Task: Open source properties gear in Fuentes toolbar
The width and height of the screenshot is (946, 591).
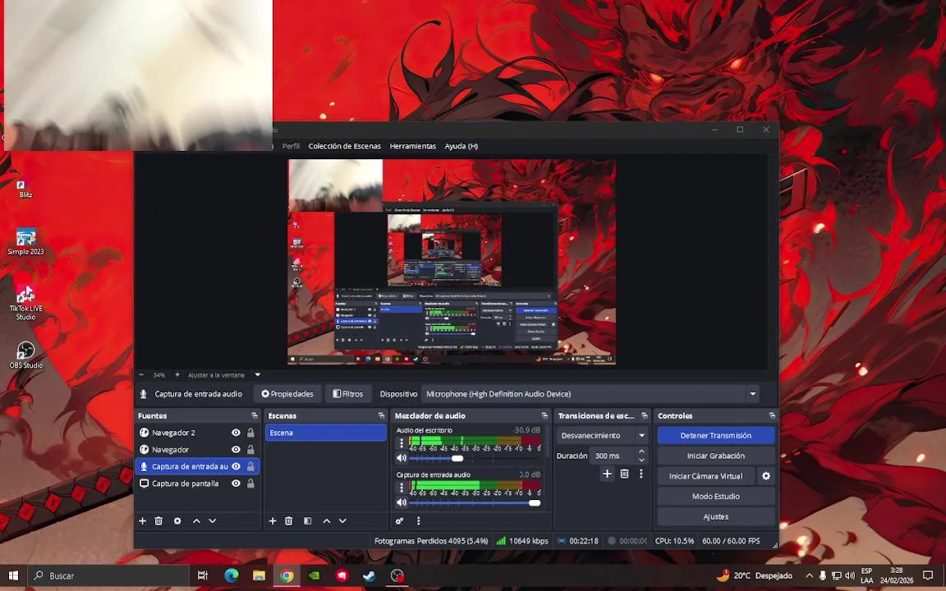Action: coord(177,521)
